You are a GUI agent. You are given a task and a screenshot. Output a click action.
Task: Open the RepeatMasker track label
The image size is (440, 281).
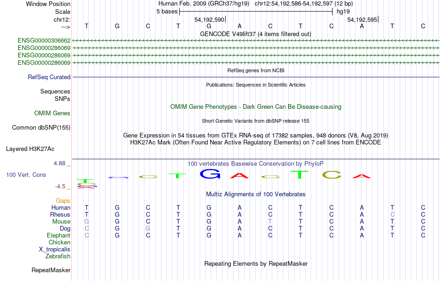[x=51, y=270]
